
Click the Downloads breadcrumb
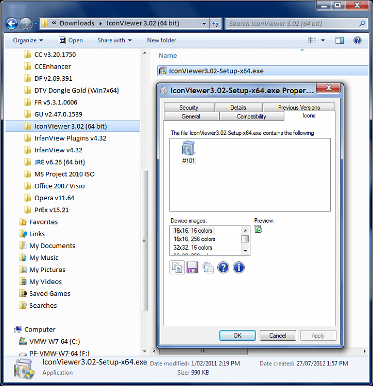point(77,23)
